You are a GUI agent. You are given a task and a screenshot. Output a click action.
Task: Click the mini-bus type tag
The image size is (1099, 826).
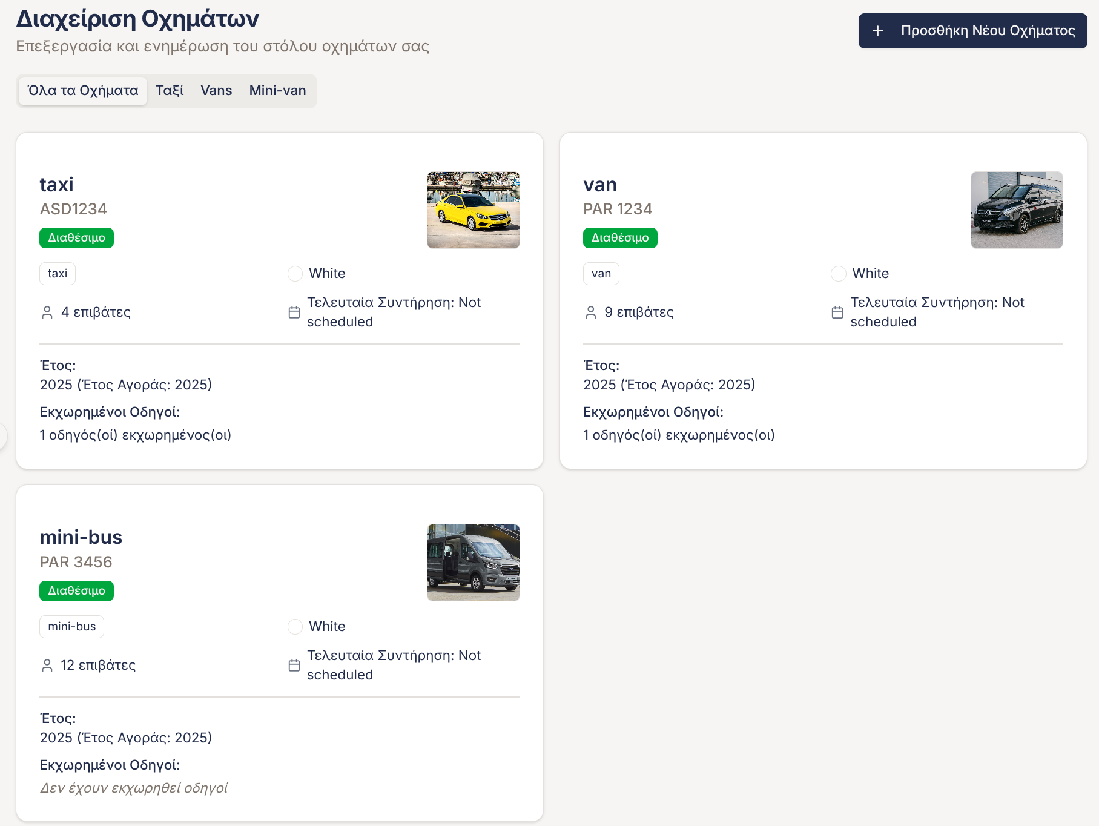[x=71, y=627]
